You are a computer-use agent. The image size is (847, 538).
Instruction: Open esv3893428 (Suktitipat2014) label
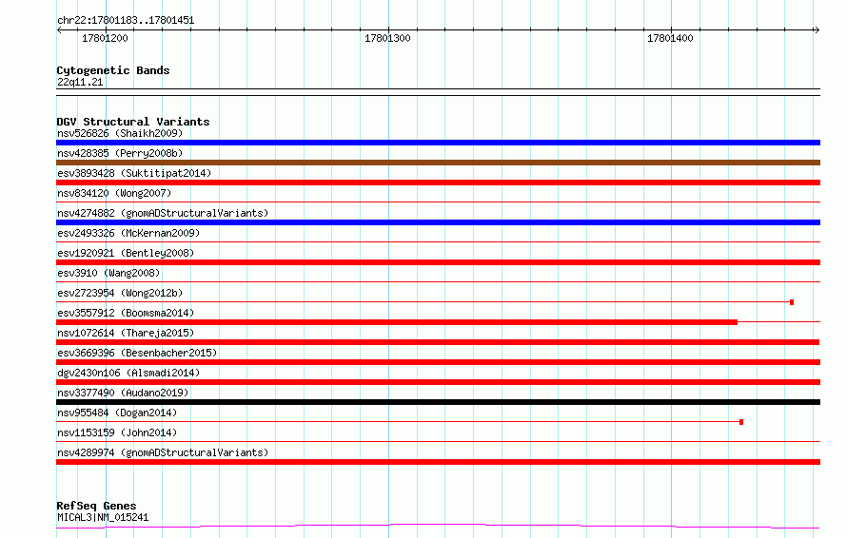click(x=134, y=173)
